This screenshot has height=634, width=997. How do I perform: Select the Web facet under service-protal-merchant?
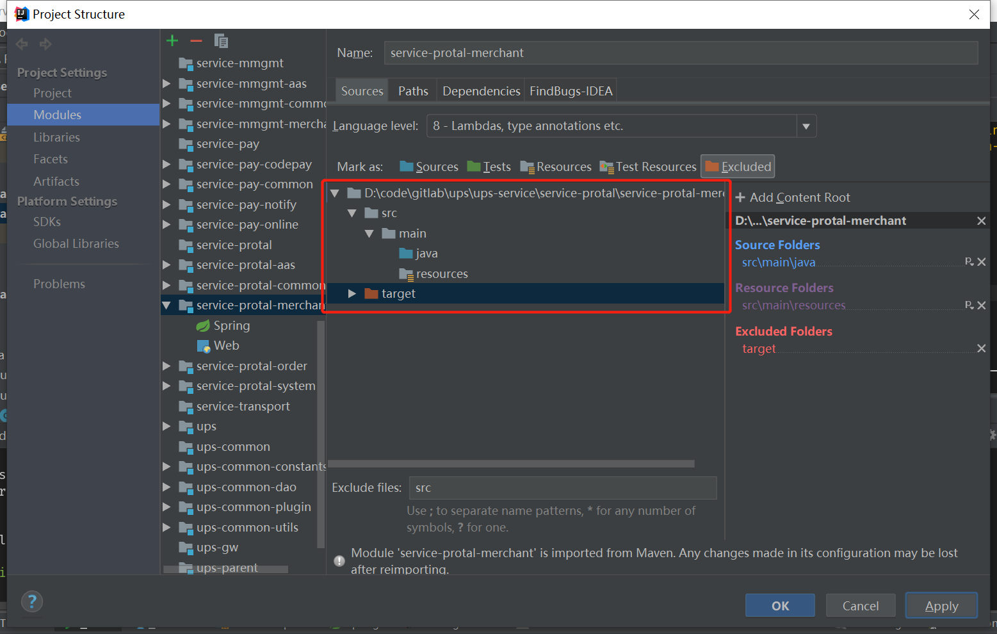click(x=218, y=346)
